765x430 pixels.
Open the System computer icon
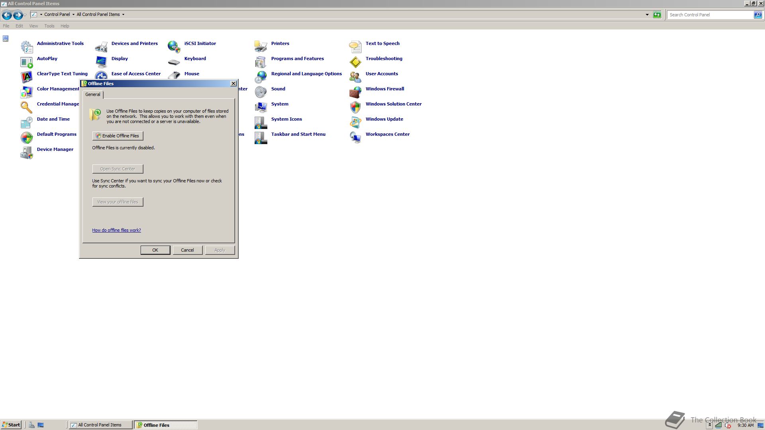tap(261, 107)
